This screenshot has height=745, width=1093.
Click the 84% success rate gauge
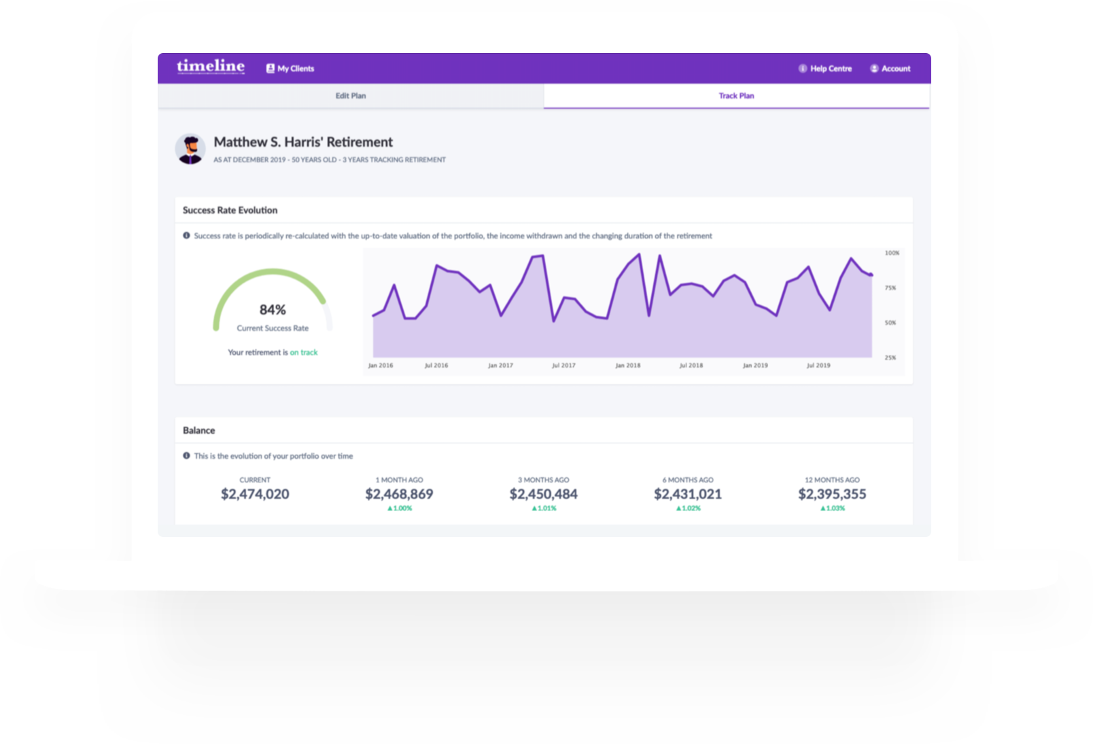coord(273,300)
